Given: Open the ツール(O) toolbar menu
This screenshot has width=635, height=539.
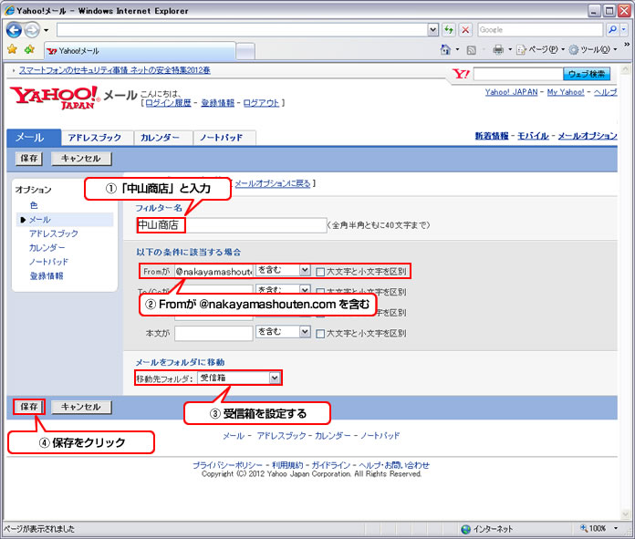Looking at the screenshot, I should tap(593, 49).
